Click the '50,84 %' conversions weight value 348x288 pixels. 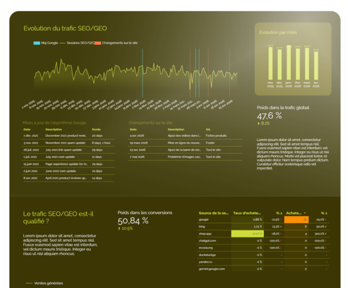[x=133, y=221]
